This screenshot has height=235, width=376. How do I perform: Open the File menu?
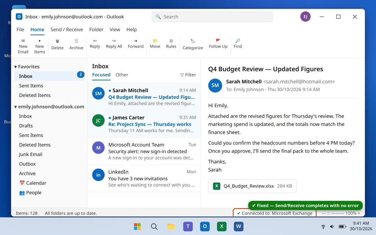point(20,29)
